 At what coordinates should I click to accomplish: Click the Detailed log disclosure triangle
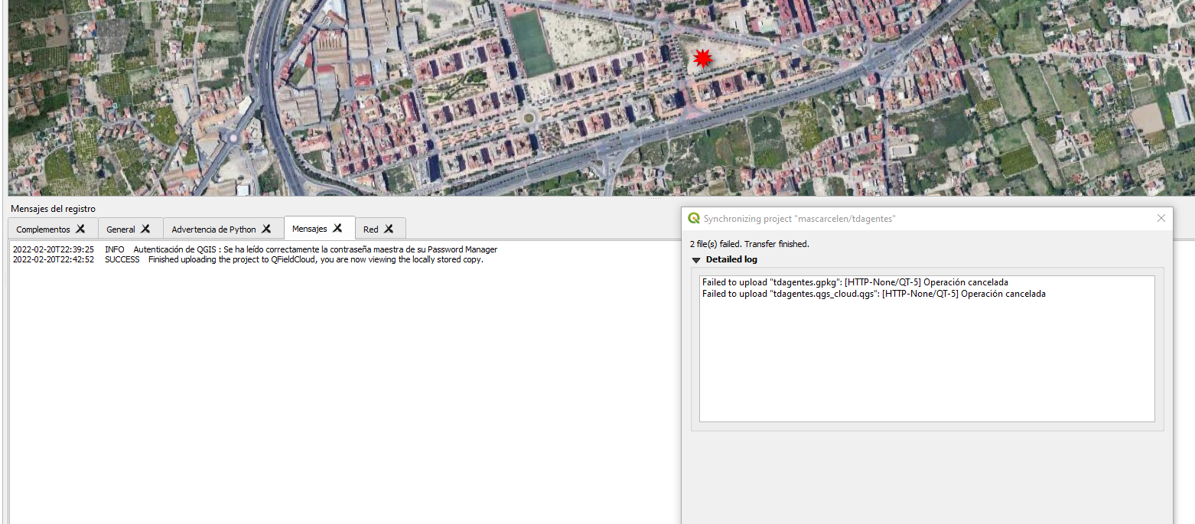[696, 259]
